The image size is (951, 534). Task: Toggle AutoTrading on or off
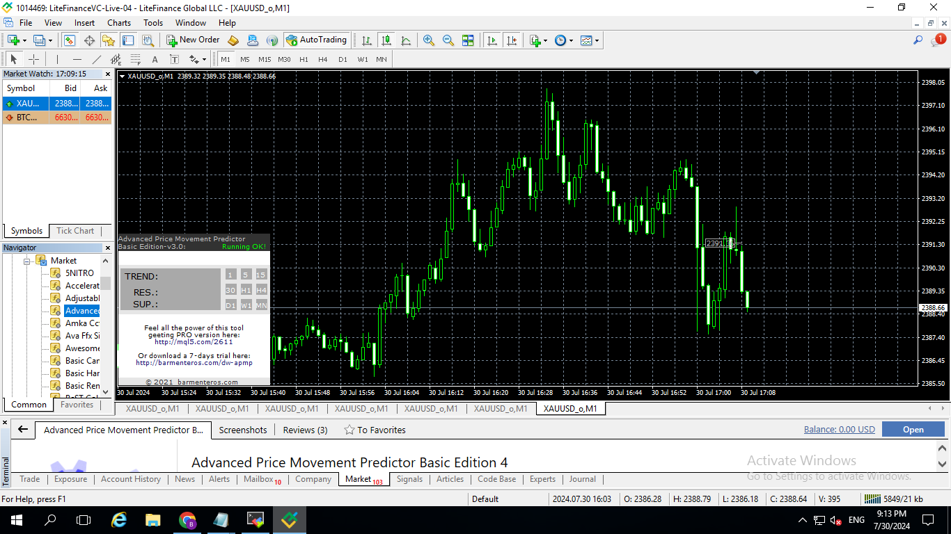pos(316,40)
